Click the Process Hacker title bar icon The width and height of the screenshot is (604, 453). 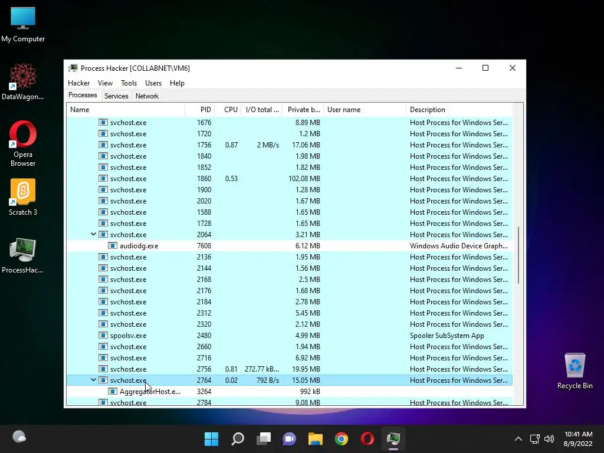pos(73,68)
